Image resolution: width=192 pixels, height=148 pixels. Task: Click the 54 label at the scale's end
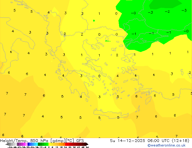[87, 147]
